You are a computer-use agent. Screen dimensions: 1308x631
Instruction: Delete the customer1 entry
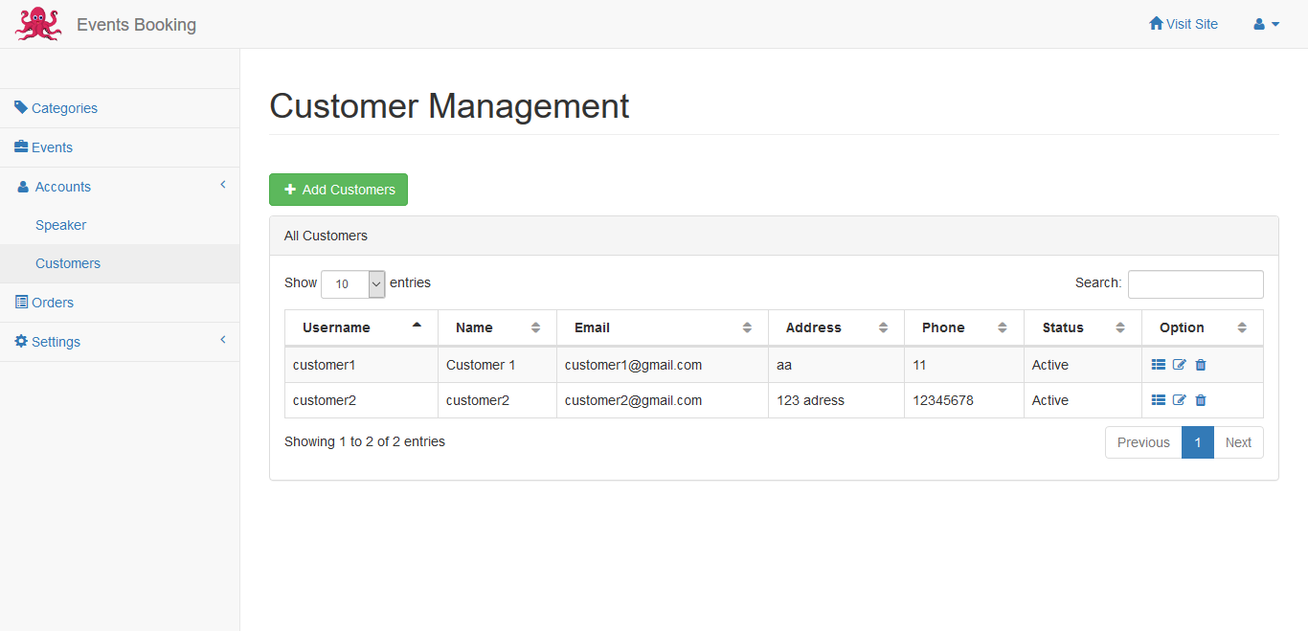point(1201,365)
